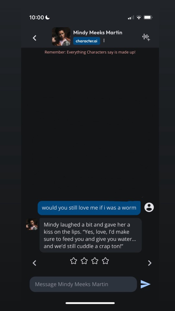Go back using the header back arrow
Screen dimensions: 175x311
[35, 38]
